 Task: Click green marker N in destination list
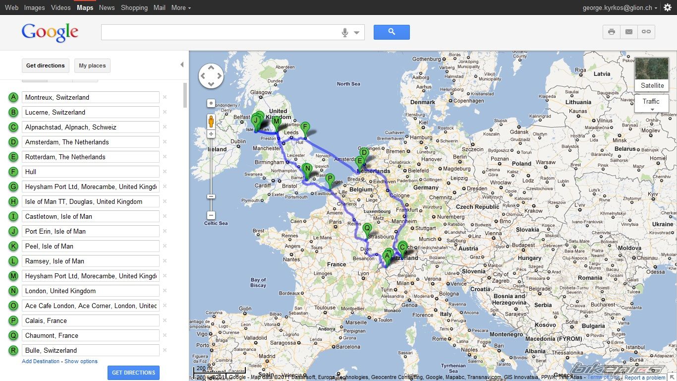13,291
